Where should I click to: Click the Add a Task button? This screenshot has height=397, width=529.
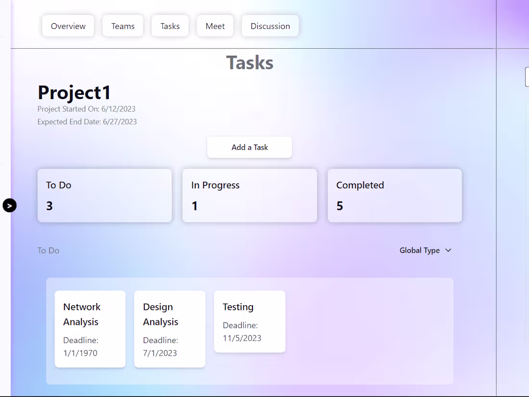[250, 147]
